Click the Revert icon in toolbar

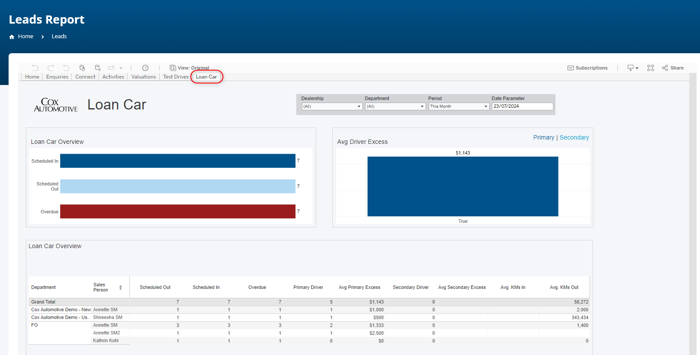pos(66,68)
